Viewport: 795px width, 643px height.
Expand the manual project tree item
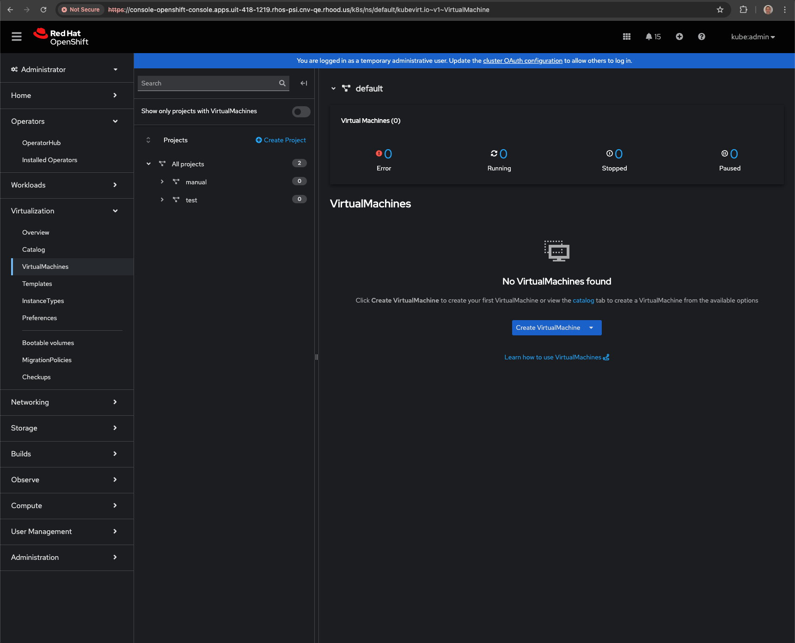[162, 182]
